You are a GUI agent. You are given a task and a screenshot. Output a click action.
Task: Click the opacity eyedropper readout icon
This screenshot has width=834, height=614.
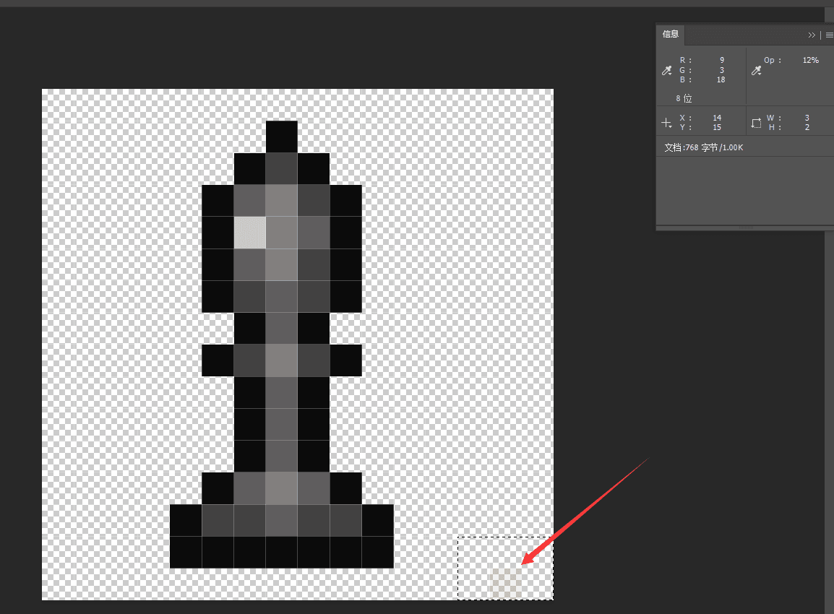pyautogui.click(x=756, y=71)
